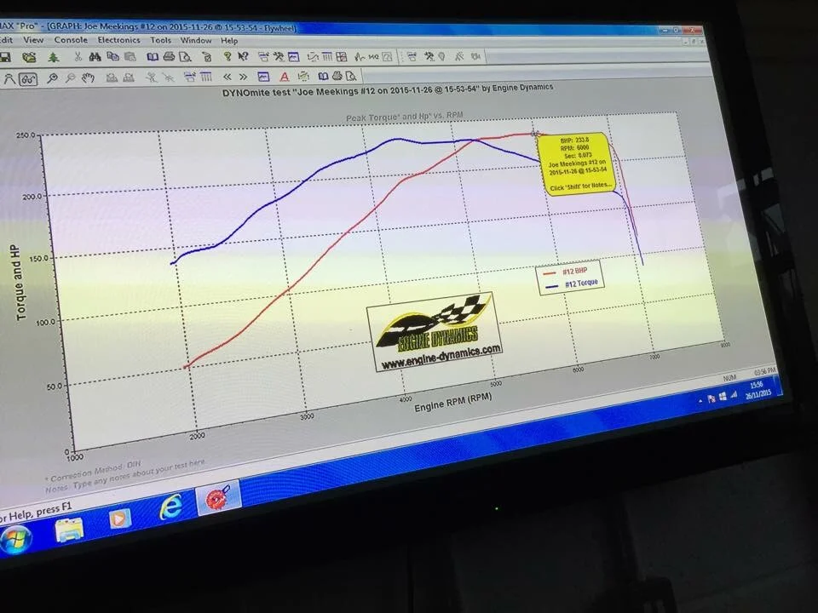Click the scissors cut icon
The height and width of the screenshot is (613, 818).
click(x=78, y=56)
